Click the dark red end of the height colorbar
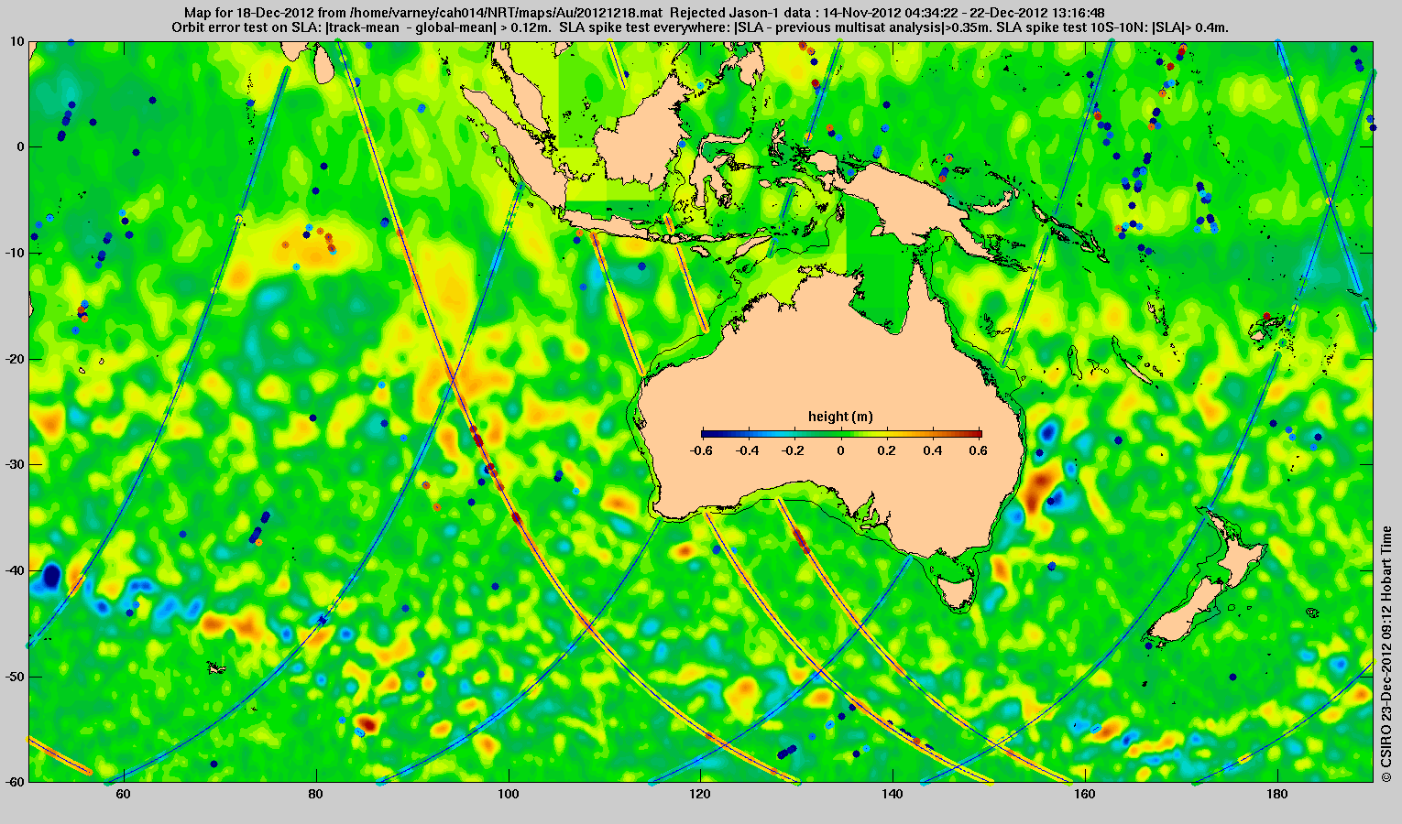The image size is (1402, 824). coord(978,434)
